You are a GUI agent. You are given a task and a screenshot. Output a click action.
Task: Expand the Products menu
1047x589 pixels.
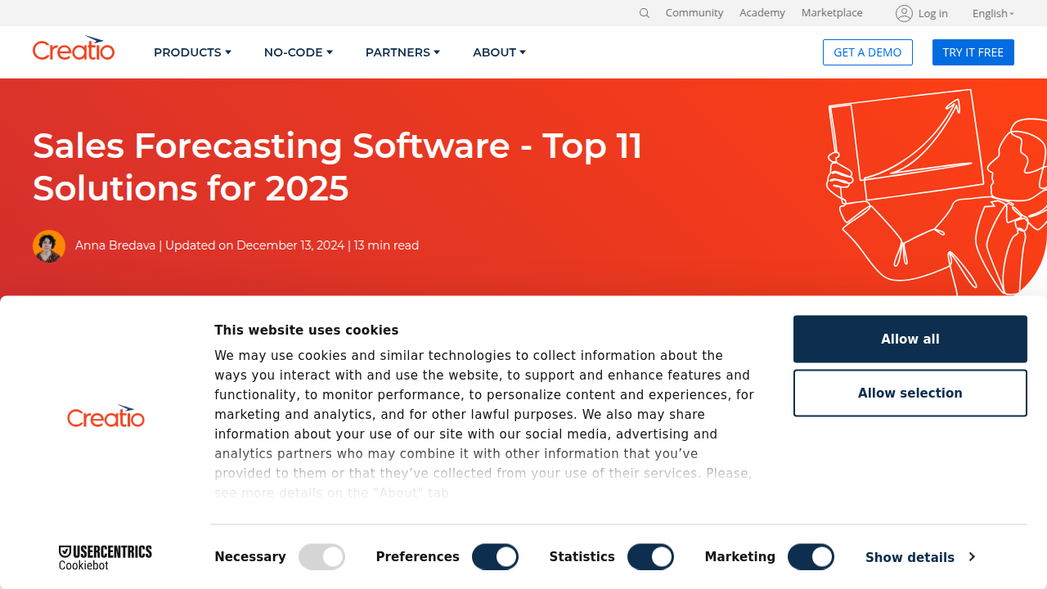(x=192, y=52)
